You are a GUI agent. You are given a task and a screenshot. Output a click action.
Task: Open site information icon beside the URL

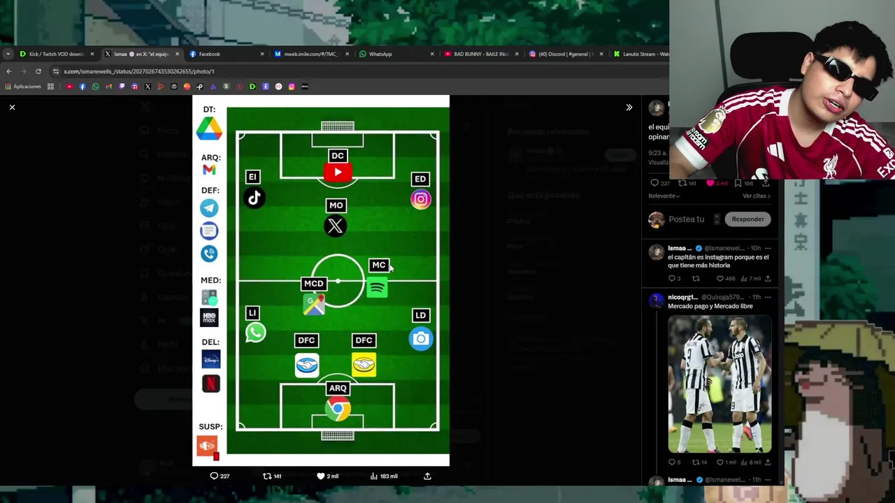tap(55, 71)
